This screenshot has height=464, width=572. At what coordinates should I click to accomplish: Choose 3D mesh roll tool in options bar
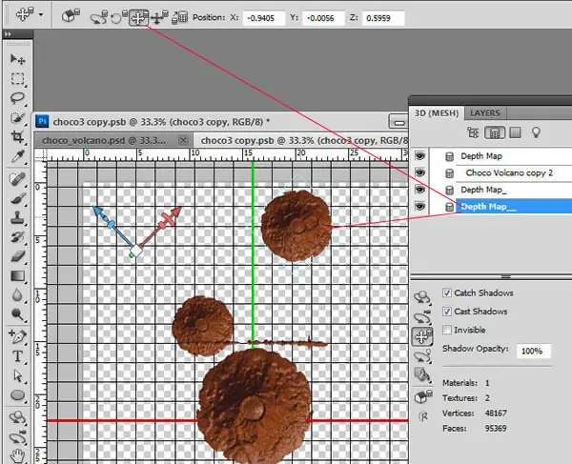[x=119, y=17]
